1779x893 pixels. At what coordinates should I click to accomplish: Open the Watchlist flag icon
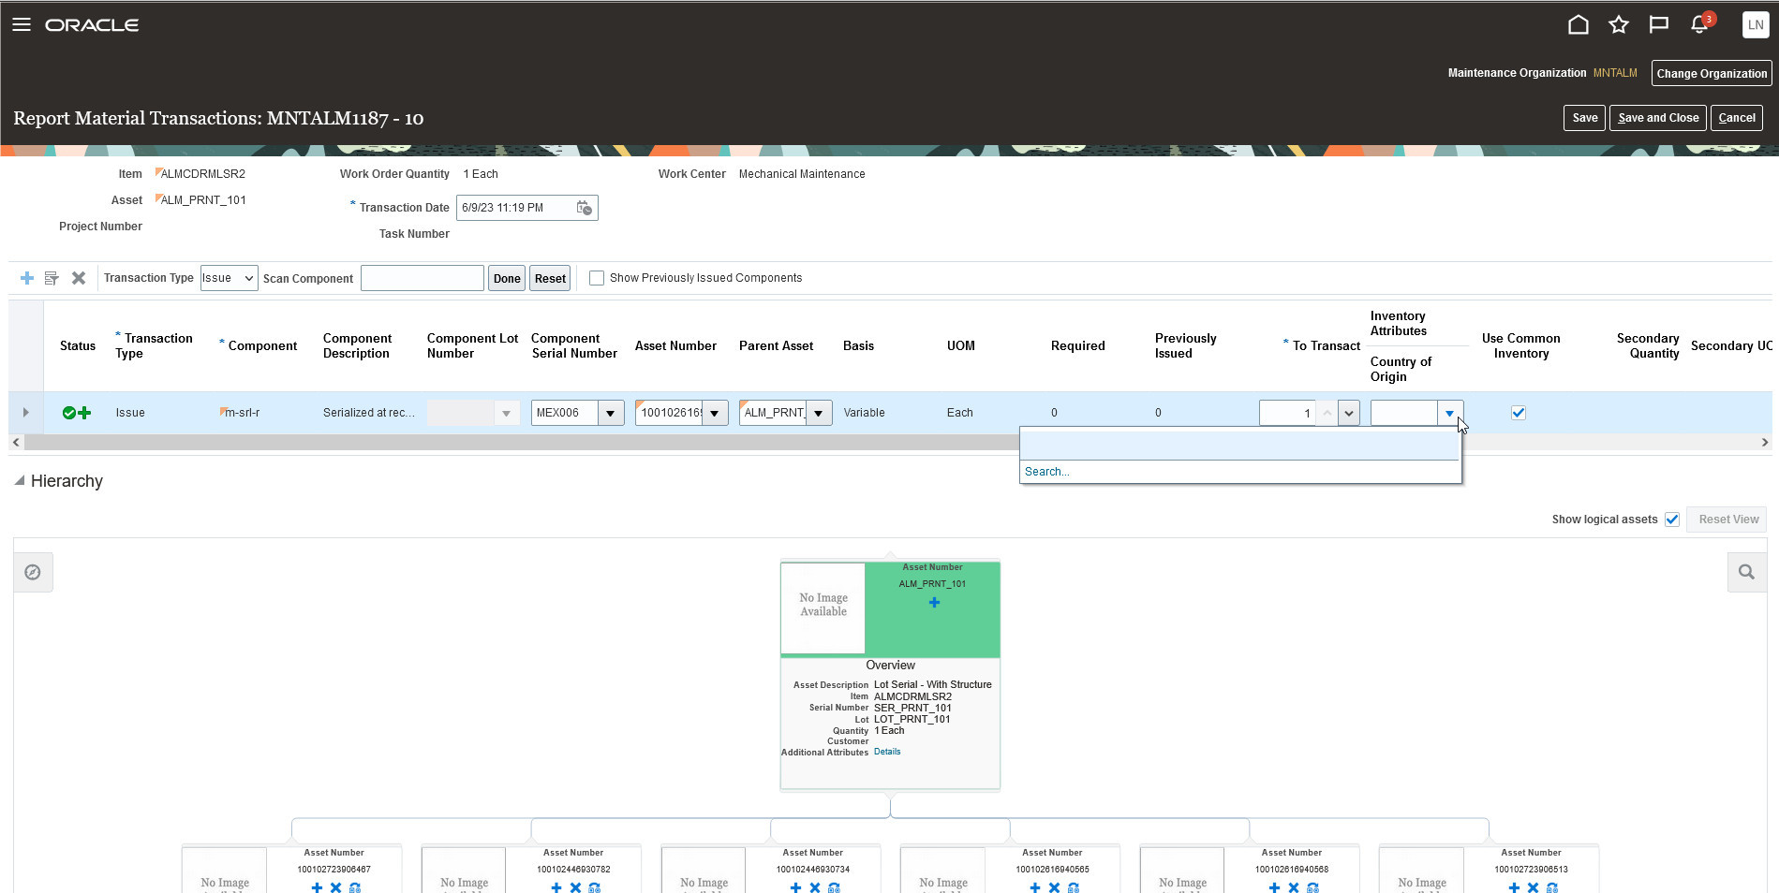[1659, 25]
